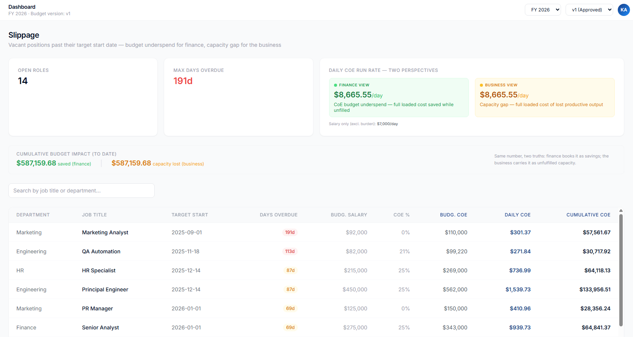
Task: Sort by Department column header
Action: pos(33,215)
